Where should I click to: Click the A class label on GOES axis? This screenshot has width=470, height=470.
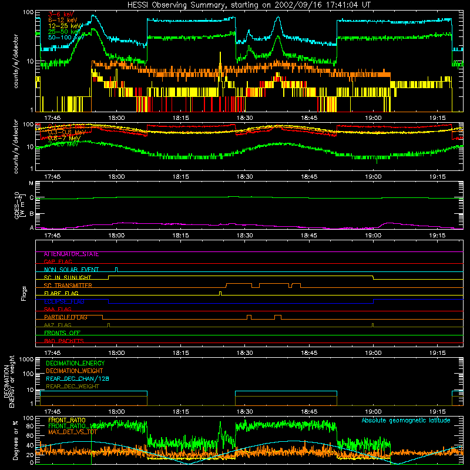pos(32,227)
